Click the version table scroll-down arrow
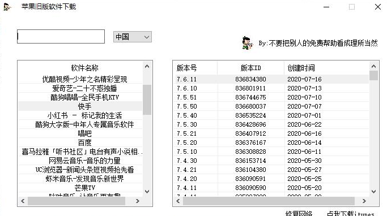 click(x=373, y=191)
